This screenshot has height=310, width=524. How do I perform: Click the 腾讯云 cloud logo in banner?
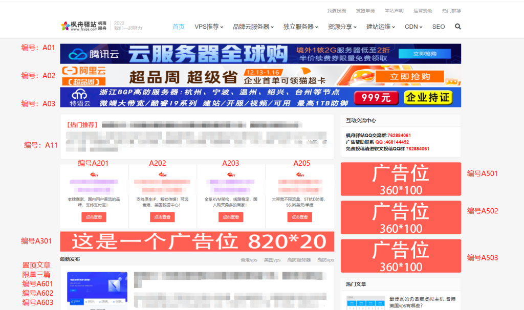(94, 54)
